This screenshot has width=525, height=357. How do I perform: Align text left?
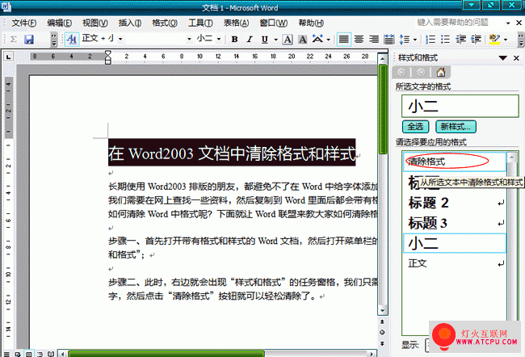tap(343, 40)
